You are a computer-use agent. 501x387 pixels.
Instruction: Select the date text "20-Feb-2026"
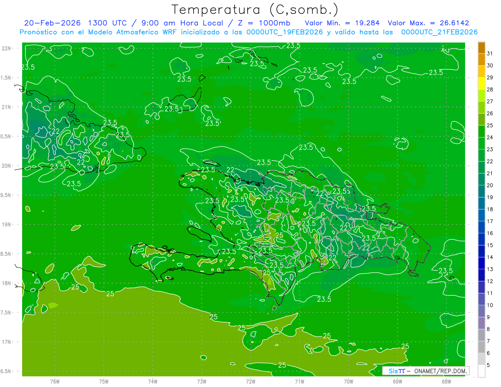(53, 23)
